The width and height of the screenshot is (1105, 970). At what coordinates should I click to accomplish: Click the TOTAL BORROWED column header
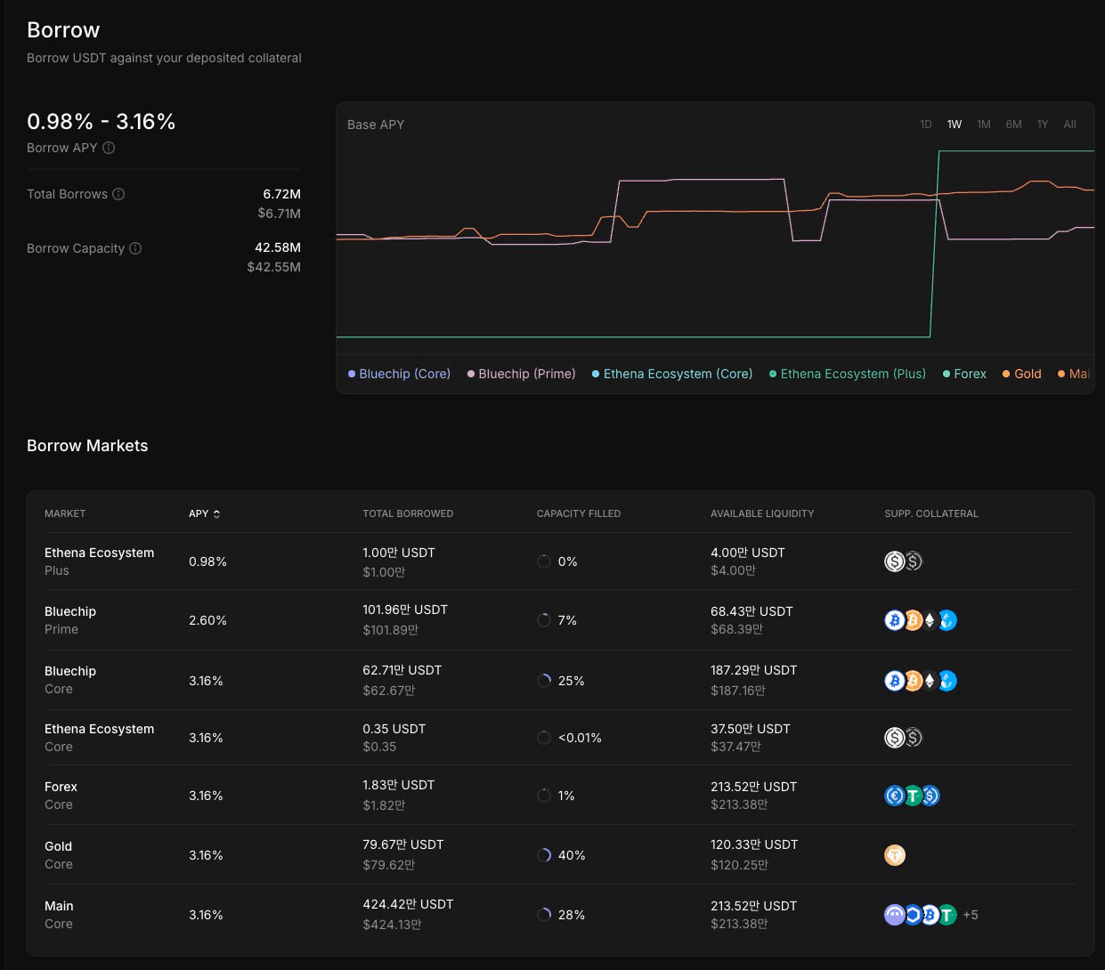coord(408,513)
